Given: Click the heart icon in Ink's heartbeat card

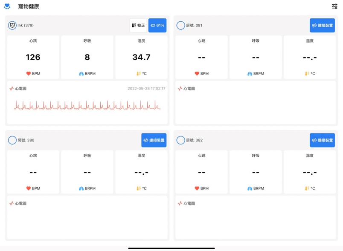Looking at the screenshot, I should 29,74.
